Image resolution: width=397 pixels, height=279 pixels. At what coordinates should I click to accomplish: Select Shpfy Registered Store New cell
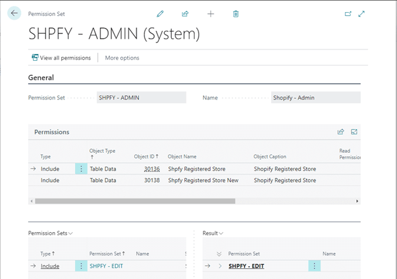pos(203,180)
